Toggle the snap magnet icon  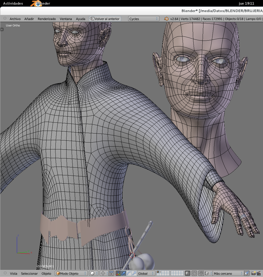point(201,273)
